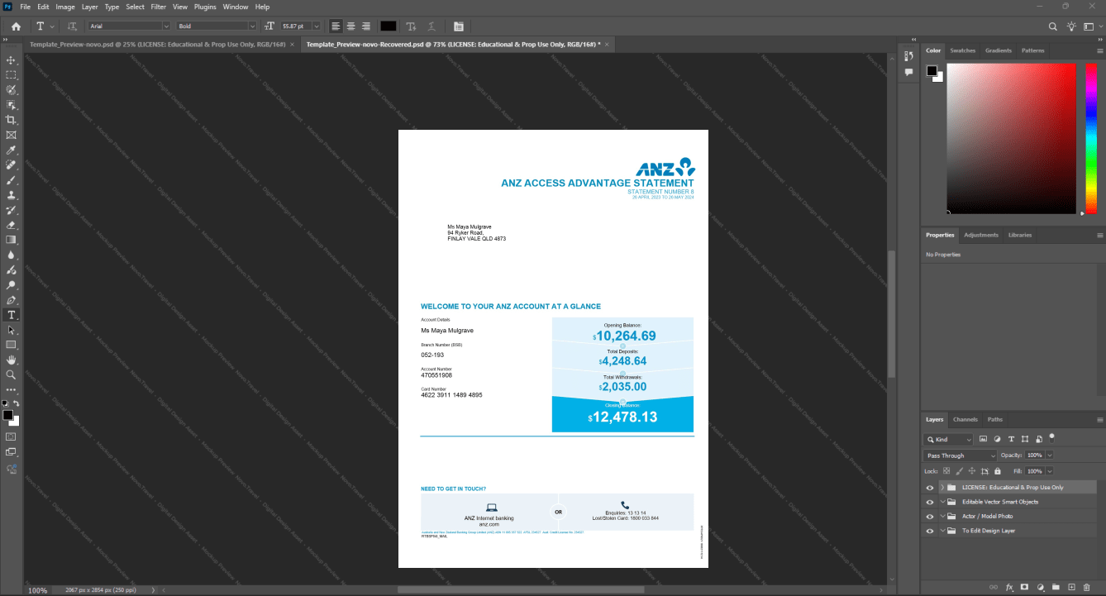Toggle layer filtering on or off
Viewport: 1106px width, 596px height.
click(1052, 437)
